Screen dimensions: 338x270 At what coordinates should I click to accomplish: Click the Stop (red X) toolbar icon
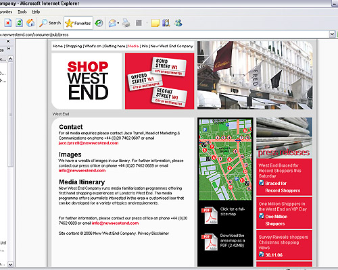point(8,23)
